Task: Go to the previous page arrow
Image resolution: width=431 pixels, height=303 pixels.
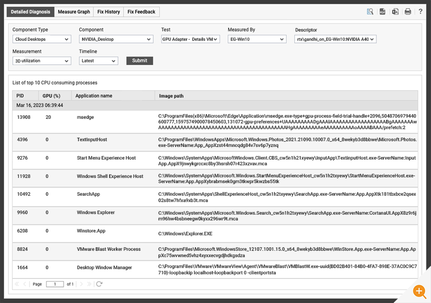Action: (25, 284)
